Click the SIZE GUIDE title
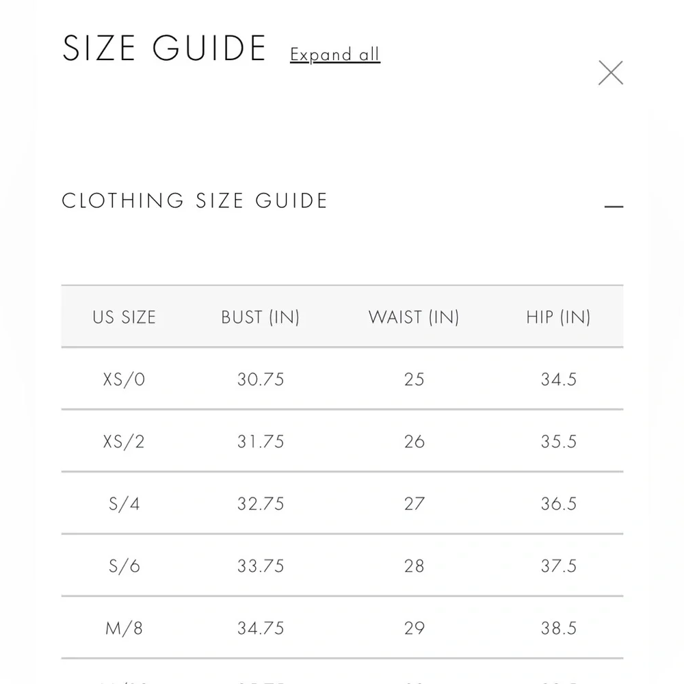Screen dimensions: 684x684 pyautogui.click(x=164, y=48)
